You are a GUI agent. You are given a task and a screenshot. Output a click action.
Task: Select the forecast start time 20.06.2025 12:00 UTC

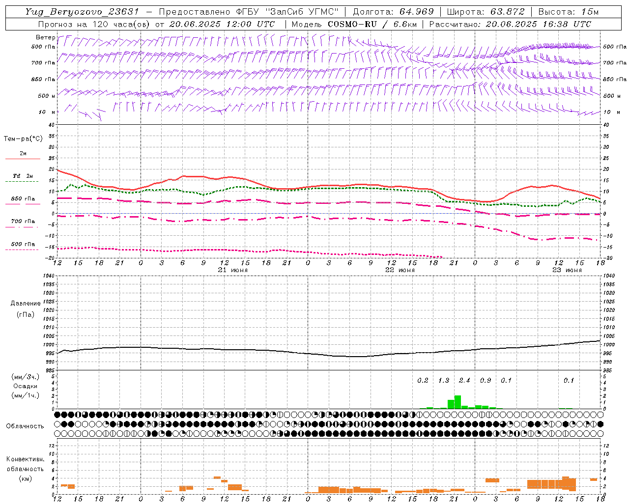(x=222, y=24)
